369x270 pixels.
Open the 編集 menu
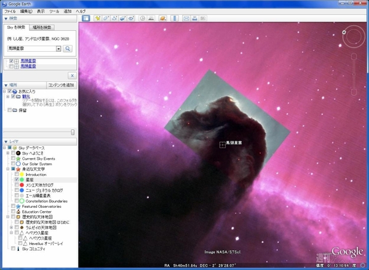26,11
